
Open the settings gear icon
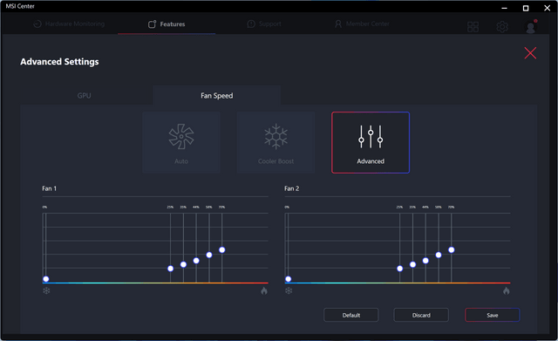tap(502, 27)
